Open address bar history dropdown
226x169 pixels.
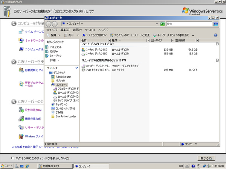tap(157, 24)
